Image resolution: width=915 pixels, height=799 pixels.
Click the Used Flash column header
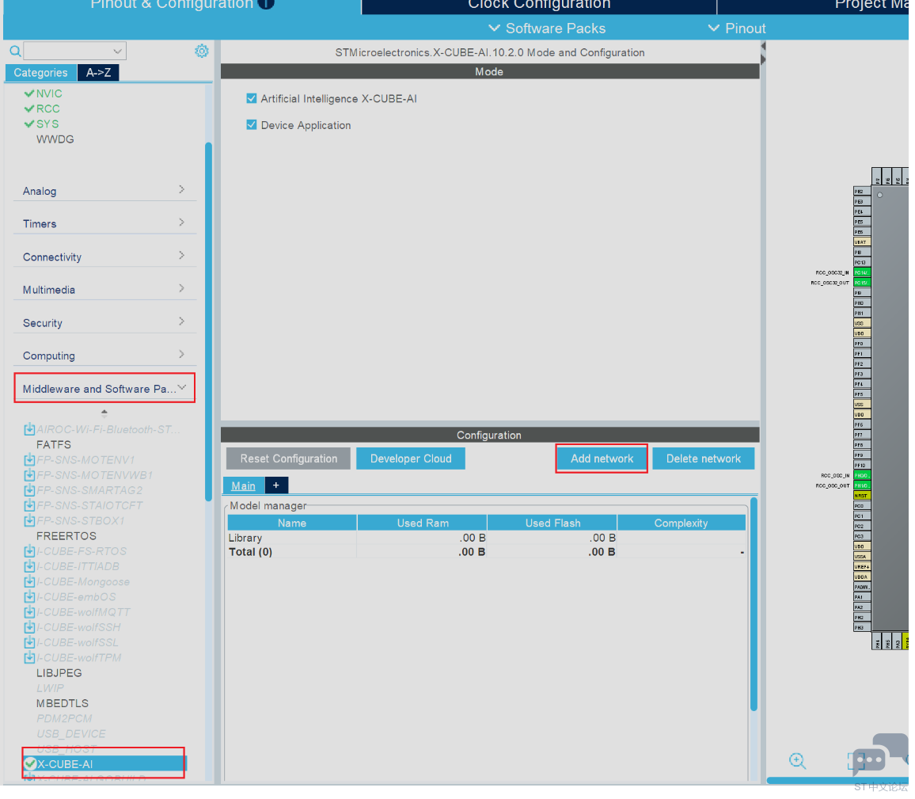(x=552, y=523)
